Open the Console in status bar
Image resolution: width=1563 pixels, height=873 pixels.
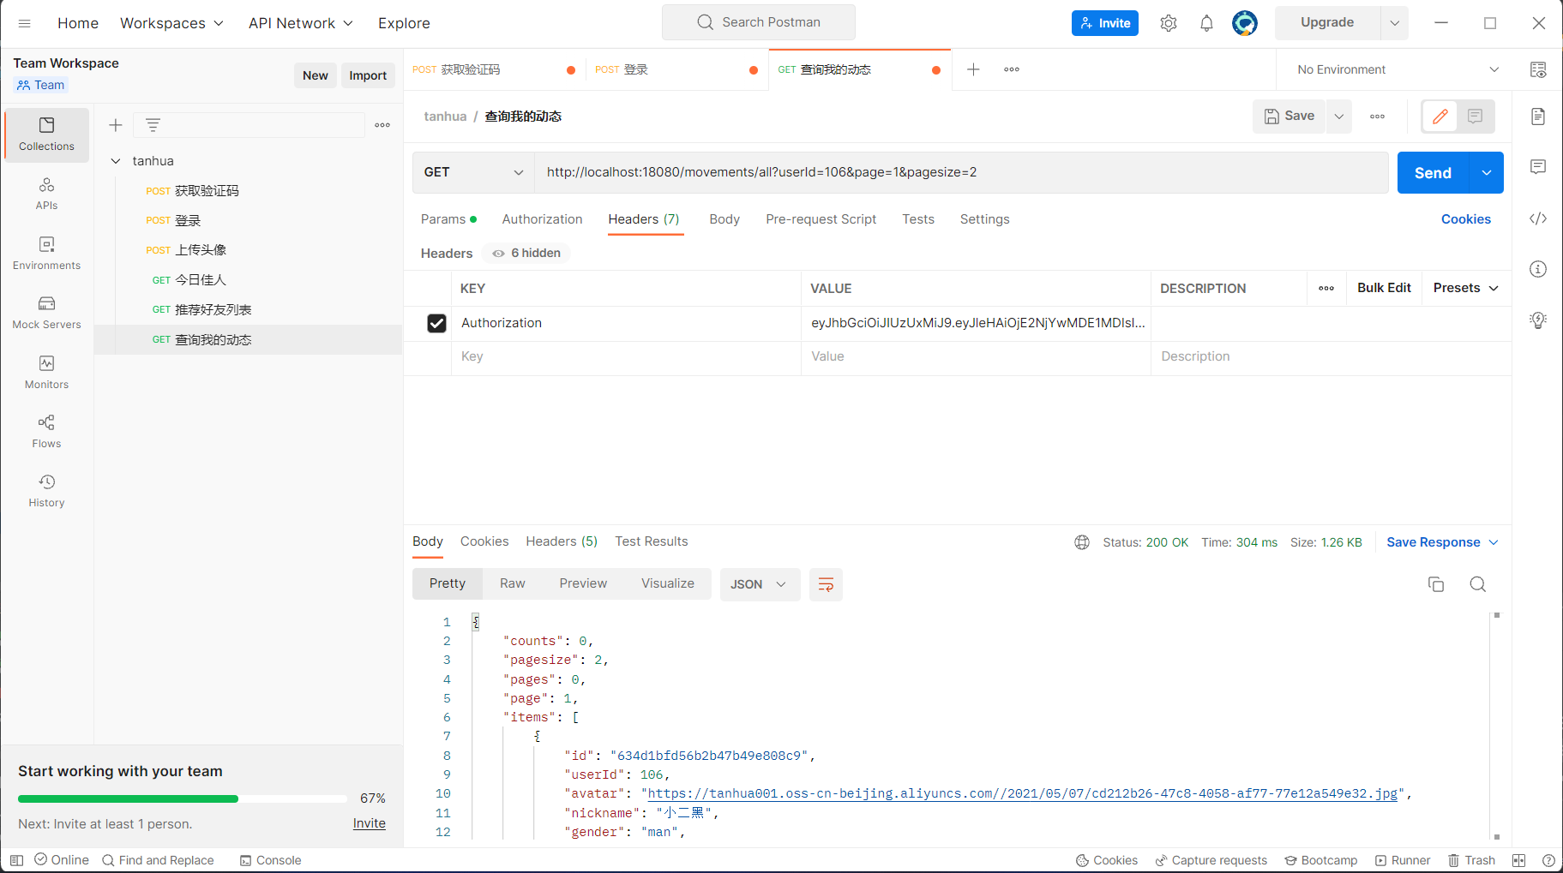pos(271,860)
